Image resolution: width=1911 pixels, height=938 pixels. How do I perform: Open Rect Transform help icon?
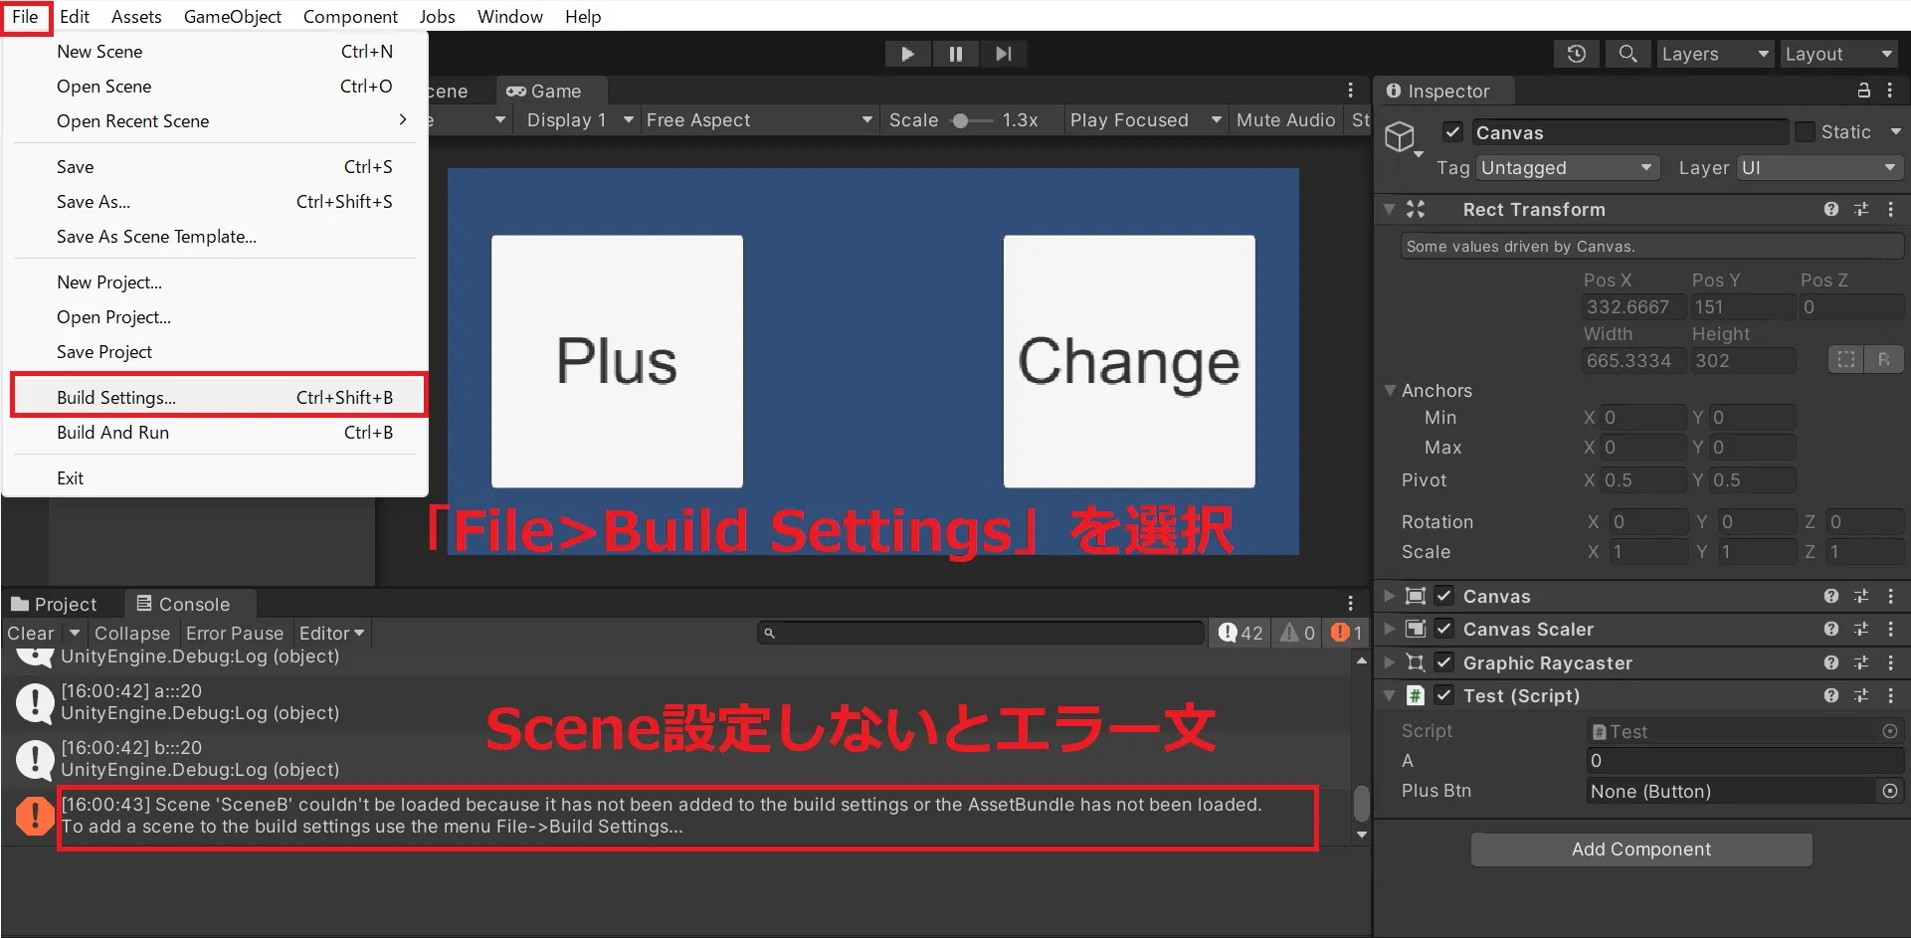[1831, 209]
